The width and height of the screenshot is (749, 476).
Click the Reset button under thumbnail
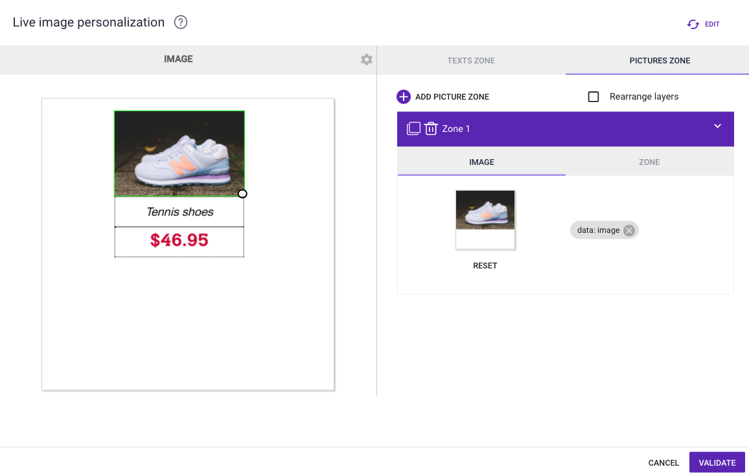(485, 266)
